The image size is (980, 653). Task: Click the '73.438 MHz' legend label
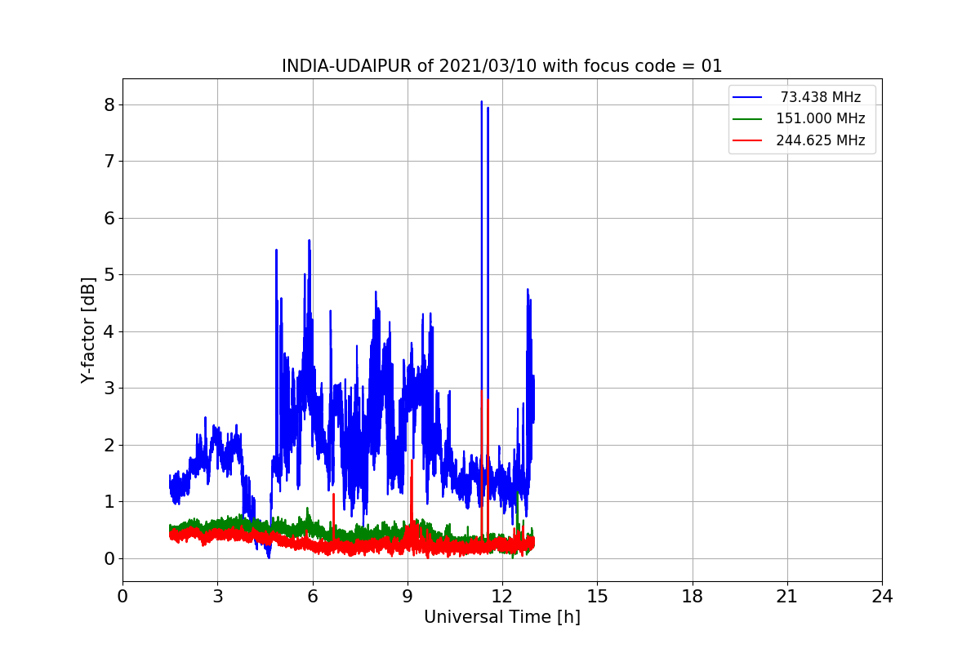tap(820, 97)
